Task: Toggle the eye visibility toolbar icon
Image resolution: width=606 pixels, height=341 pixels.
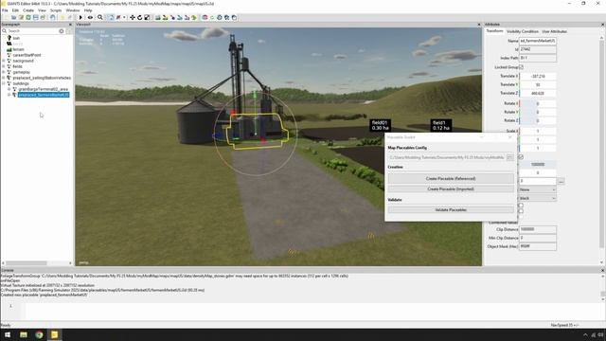Action: click(90, 17)
